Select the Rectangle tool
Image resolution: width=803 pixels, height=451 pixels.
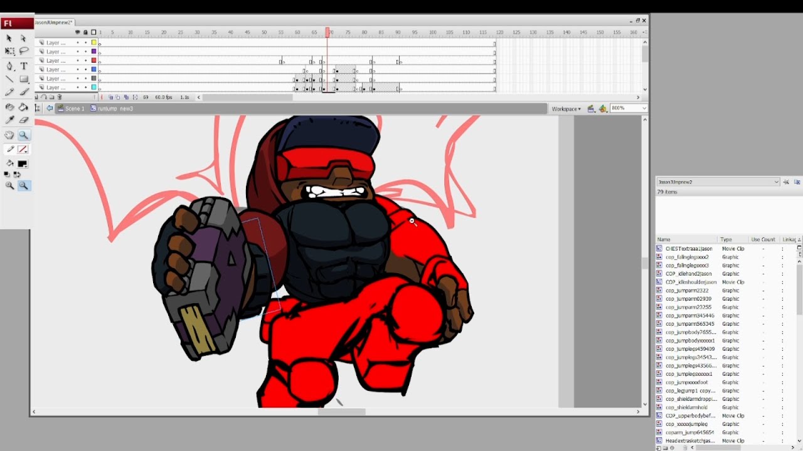[23, 79]
